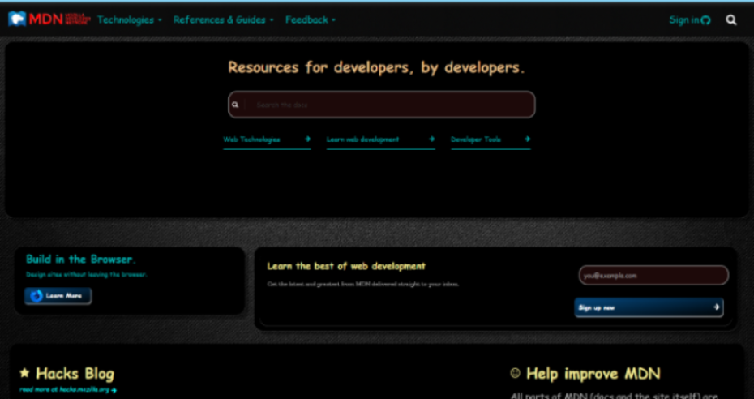The image size is (754, 399).
Task: Click the star icon beside Hacks Blog
Action: [24, 372]
